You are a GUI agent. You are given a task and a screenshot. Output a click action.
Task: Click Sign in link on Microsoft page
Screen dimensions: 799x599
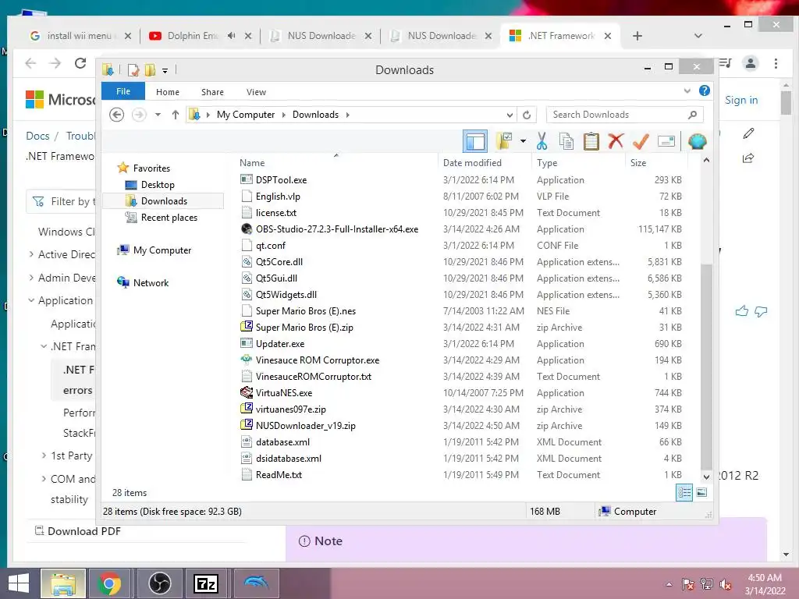pos(741,101)
